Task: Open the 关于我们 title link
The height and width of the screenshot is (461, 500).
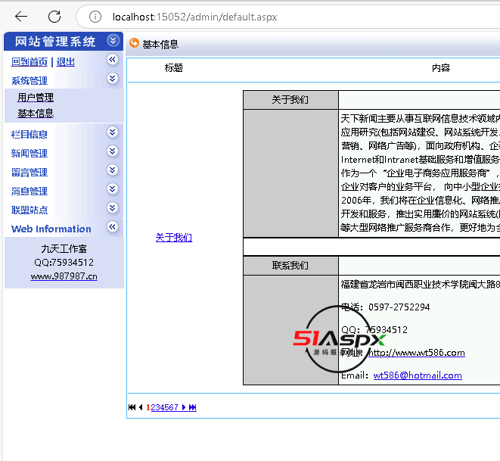Action: (173, 238)
